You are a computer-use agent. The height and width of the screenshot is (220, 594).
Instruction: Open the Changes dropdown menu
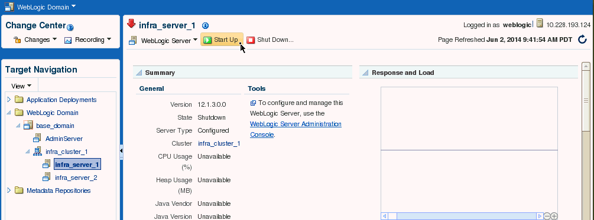click(x=41, y=40)
